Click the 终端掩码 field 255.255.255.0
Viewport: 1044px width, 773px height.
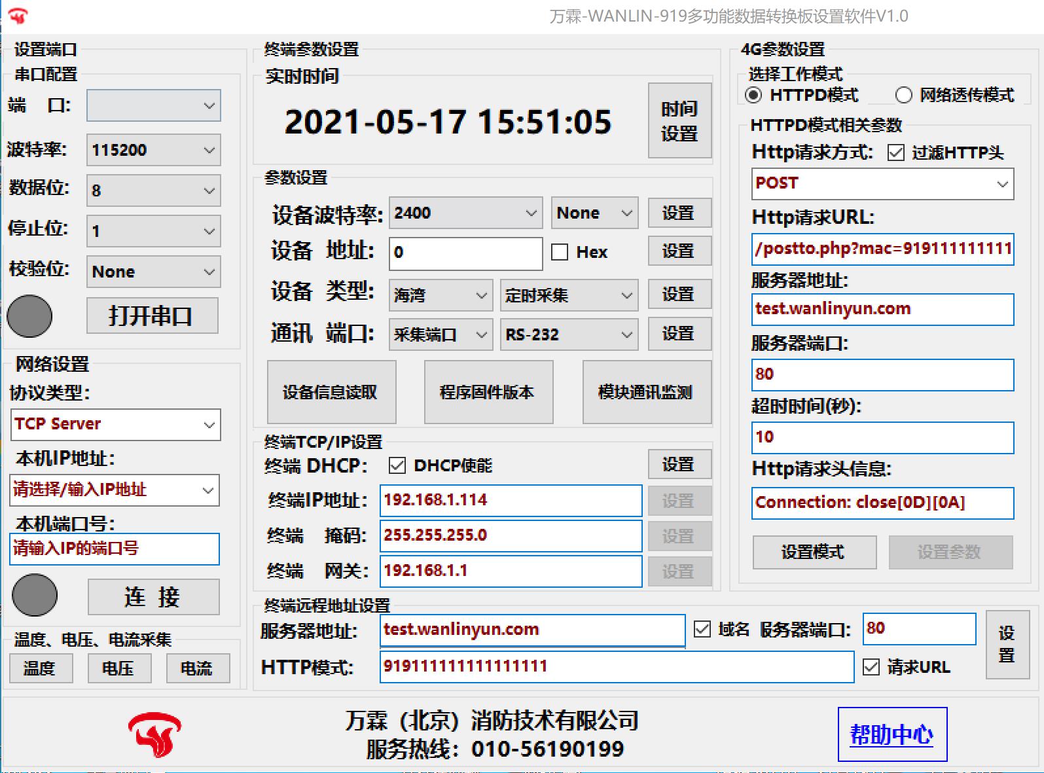coord(511,536)
